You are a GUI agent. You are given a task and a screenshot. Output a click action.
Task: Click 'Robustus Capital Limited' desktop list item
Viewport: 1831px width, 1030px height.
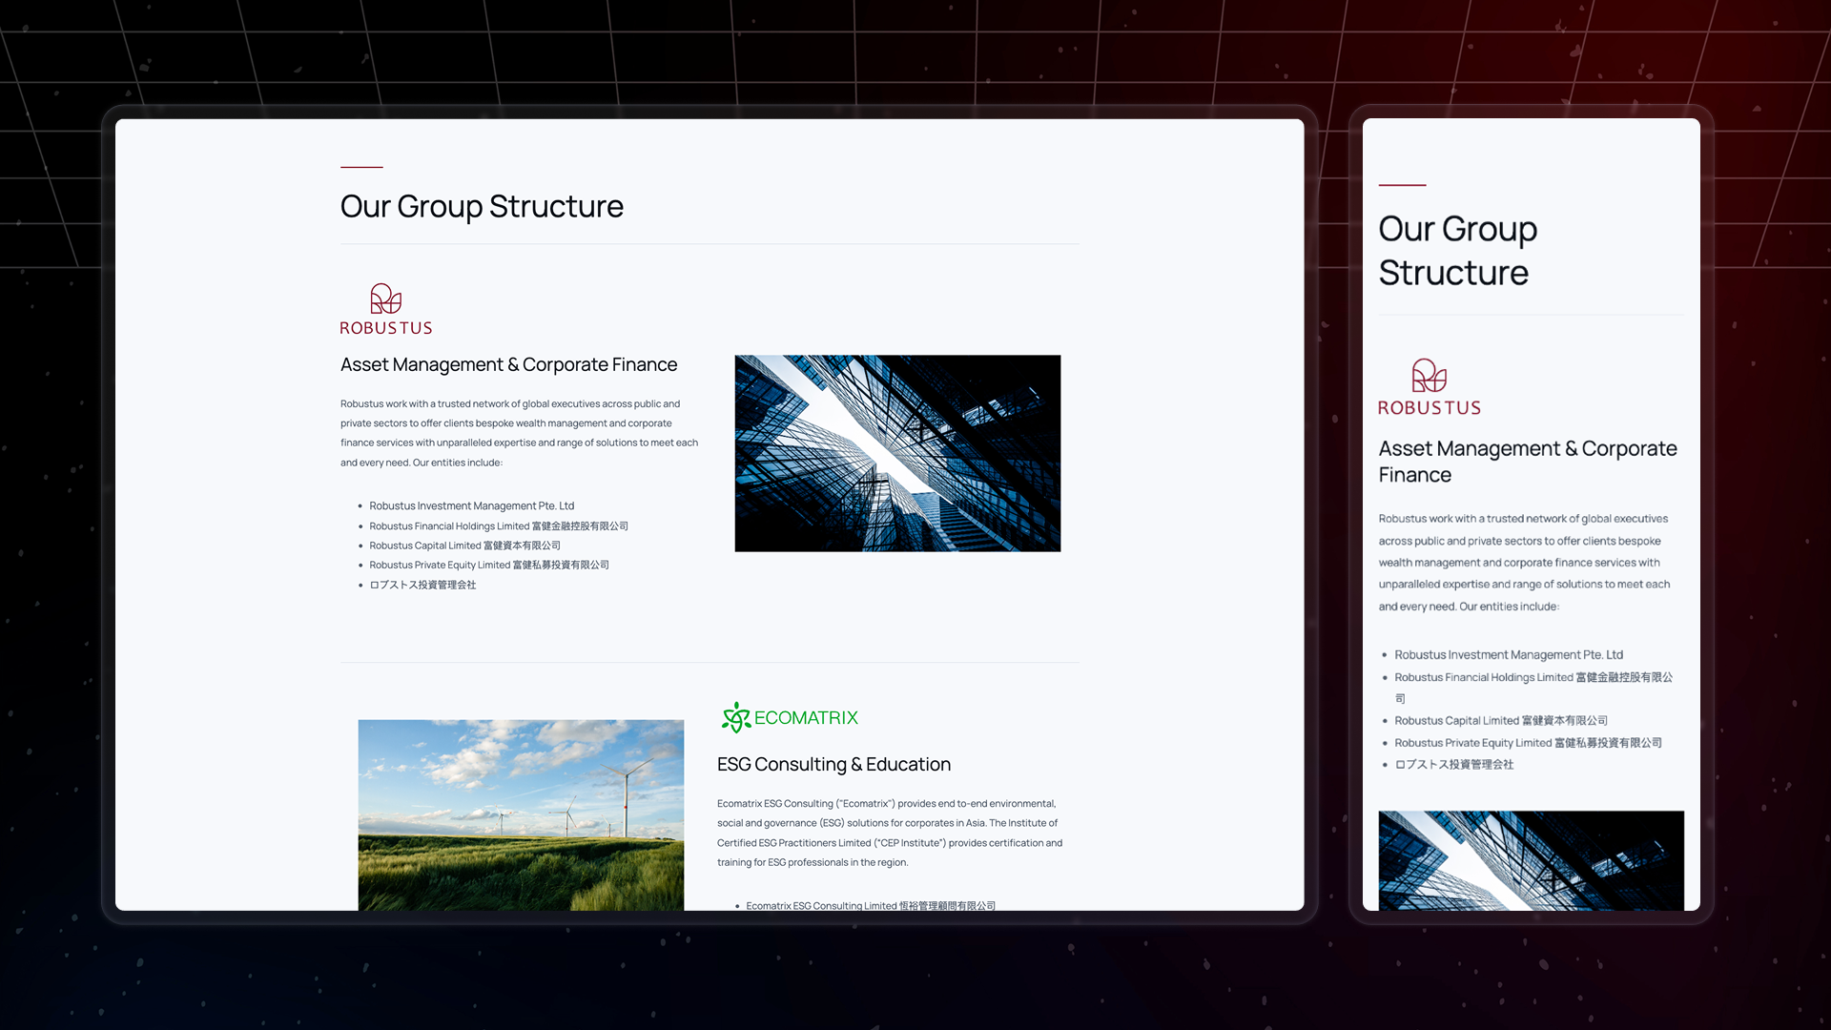[x=464, y=546]
